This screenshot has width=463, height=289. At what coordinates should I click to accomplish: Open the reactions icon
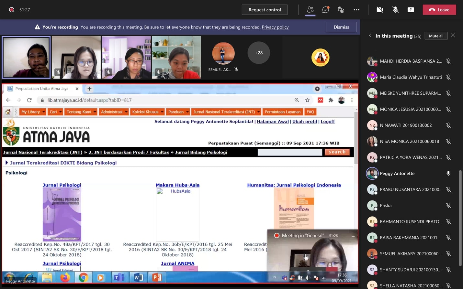pos(341,10)
